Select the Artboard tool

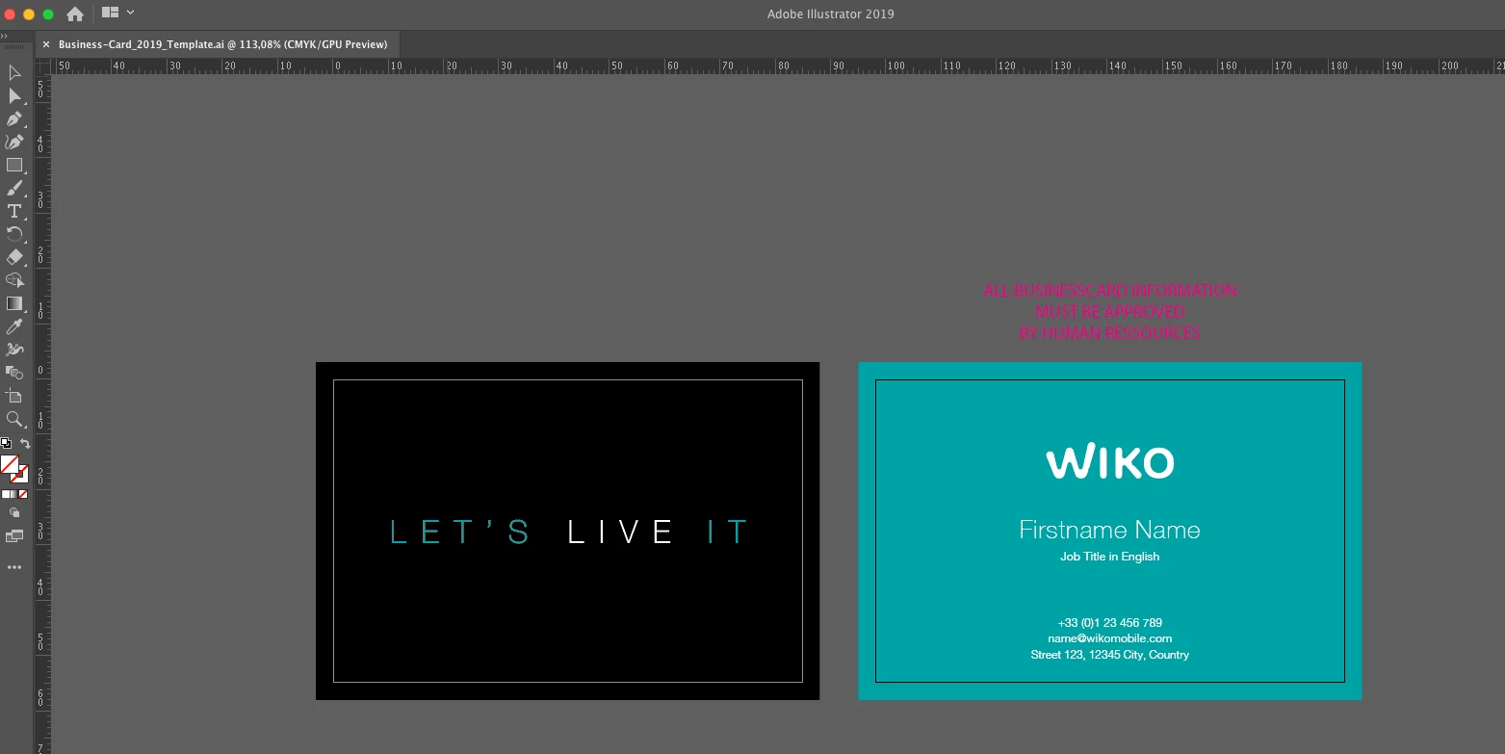pyautogui.click(x=14, y=396)
